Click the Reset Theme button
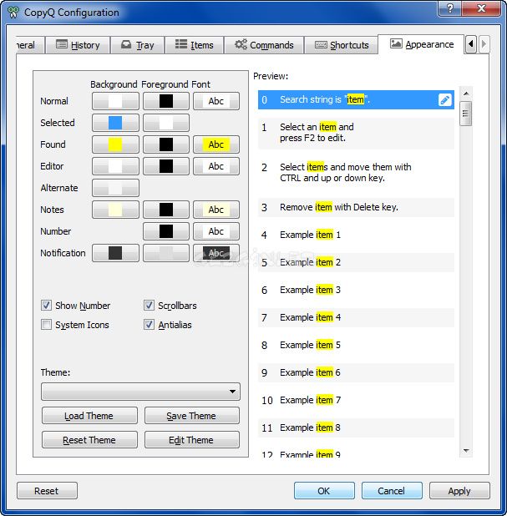Image resolution: width=507 pixels, height=516 pixels. pyautogui.click(x=89, y=440)
